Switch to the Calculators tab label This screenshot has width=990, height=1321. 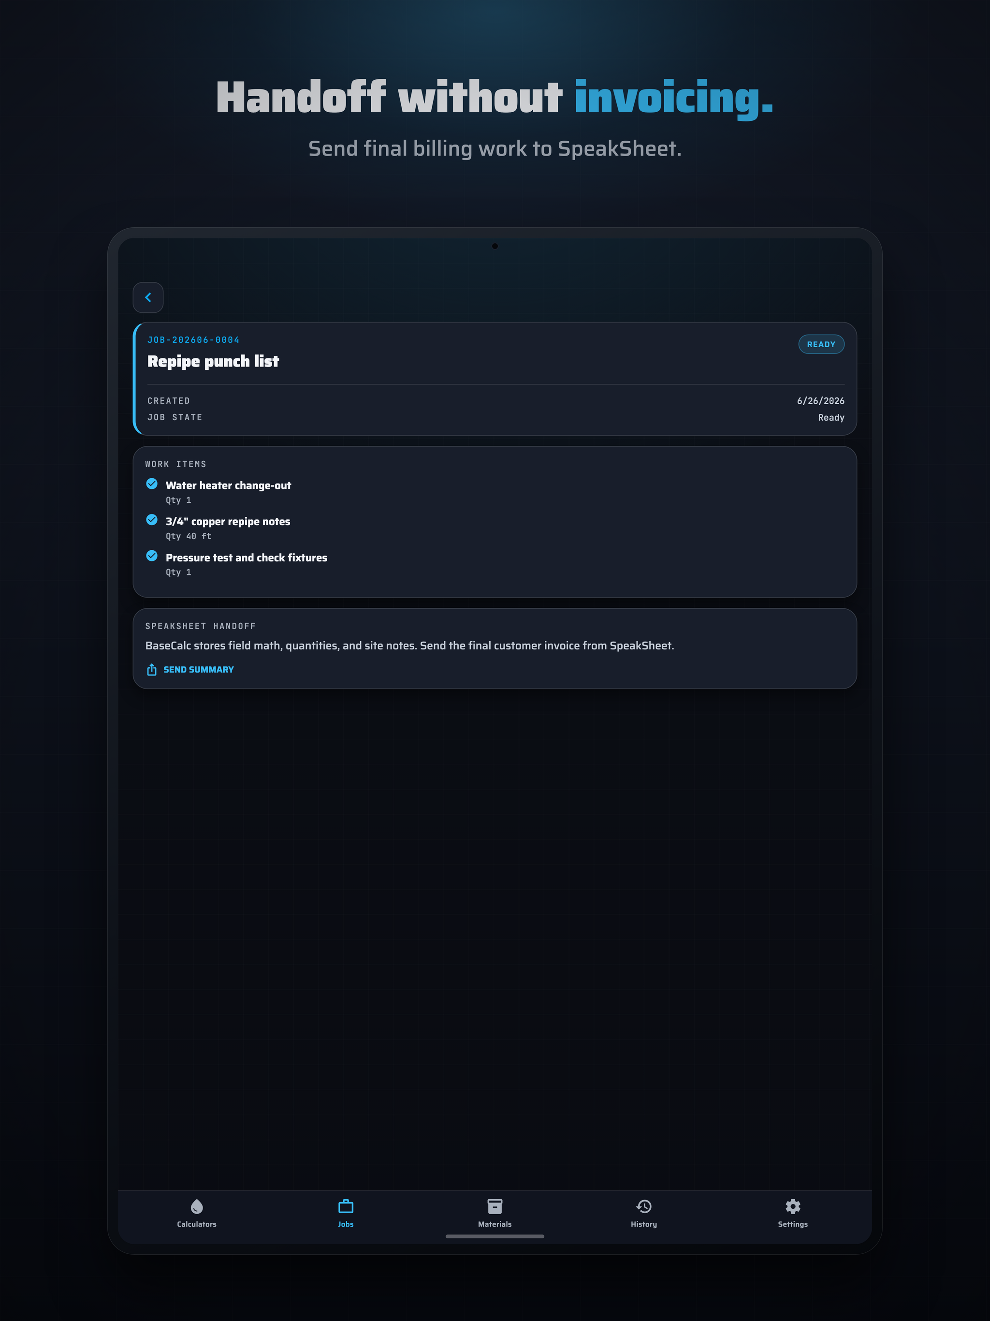click(x=196, y=1224)
